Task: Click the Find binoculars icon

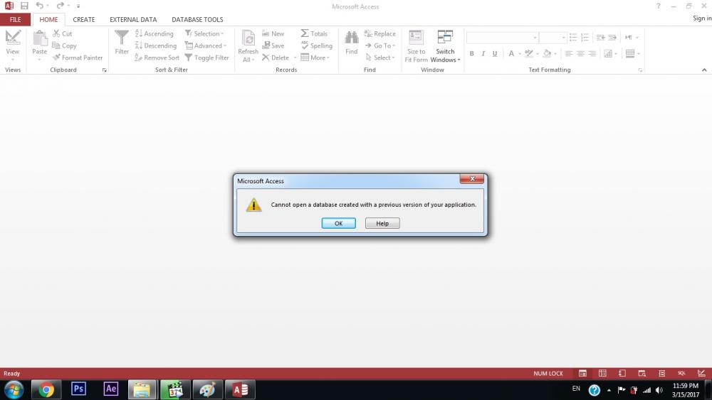Action: point(352,38)
